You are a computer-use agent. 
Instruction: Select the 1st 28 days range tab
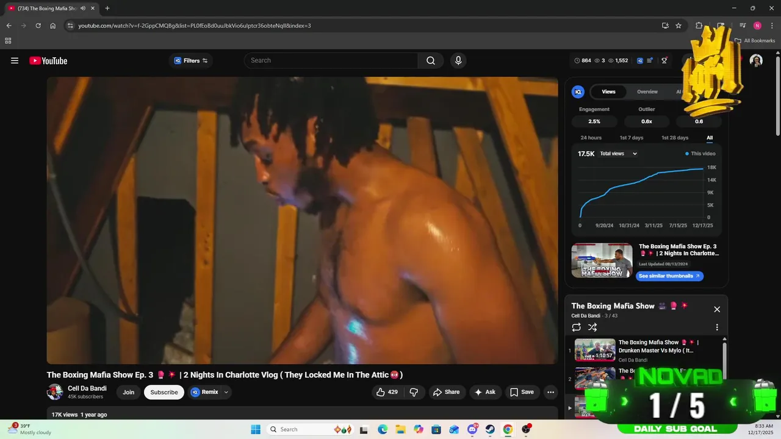[675, 138]
